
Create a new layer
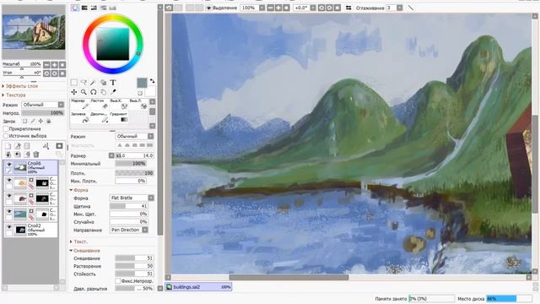[x=8, y=146]
